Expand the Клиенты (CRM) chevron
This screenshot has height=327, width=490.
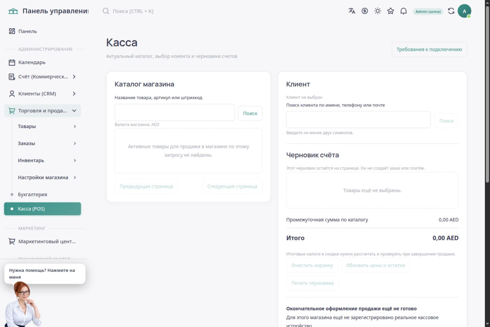[74, 94]
